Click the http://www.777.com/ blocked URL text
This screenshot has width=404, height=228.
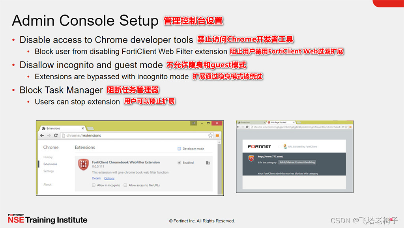(270, 156)
